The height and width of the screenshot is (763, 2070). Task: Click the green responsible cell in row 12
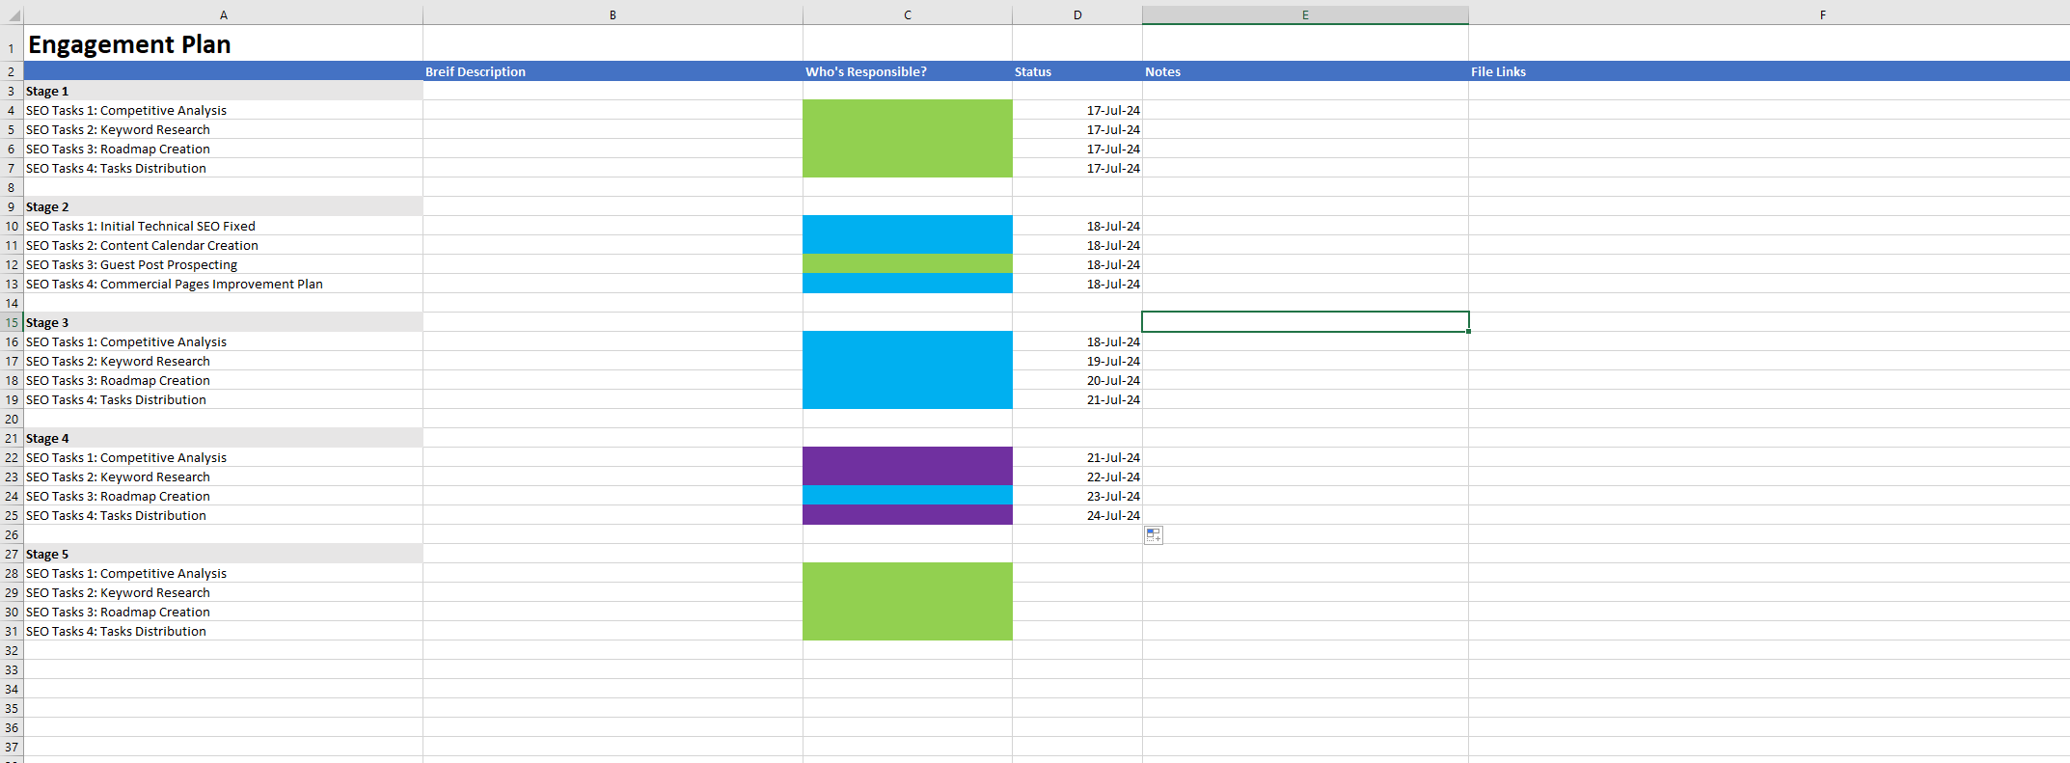tap(908, 264)
